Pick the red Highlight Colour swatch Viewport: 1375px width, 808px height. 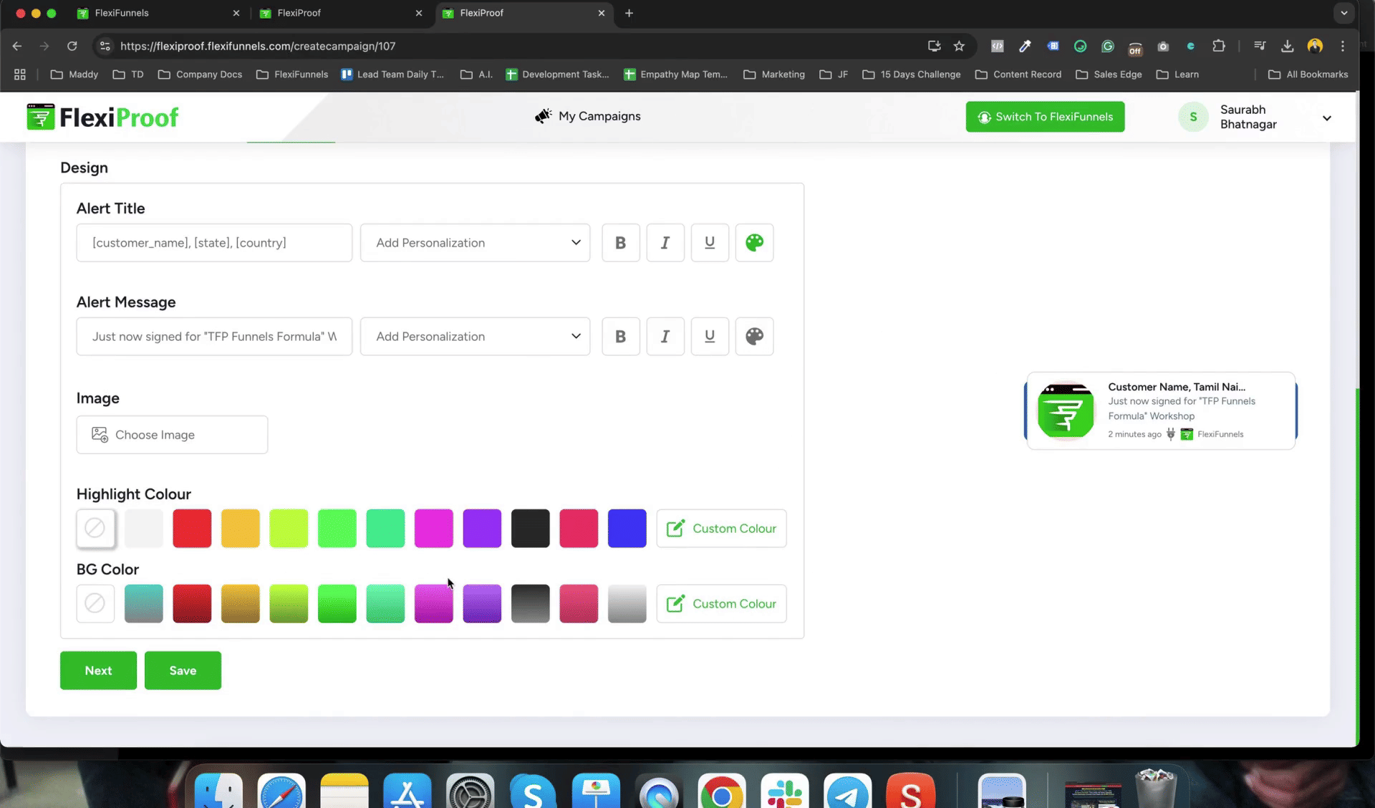pos(192,529)
